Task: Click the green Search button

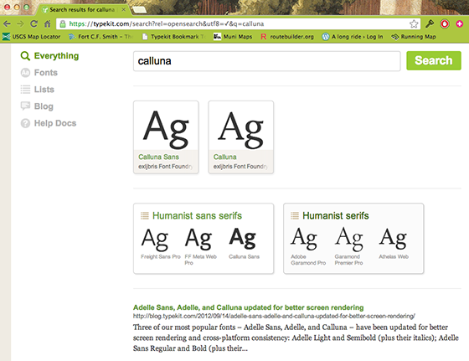Action: (x=434, y=60)
